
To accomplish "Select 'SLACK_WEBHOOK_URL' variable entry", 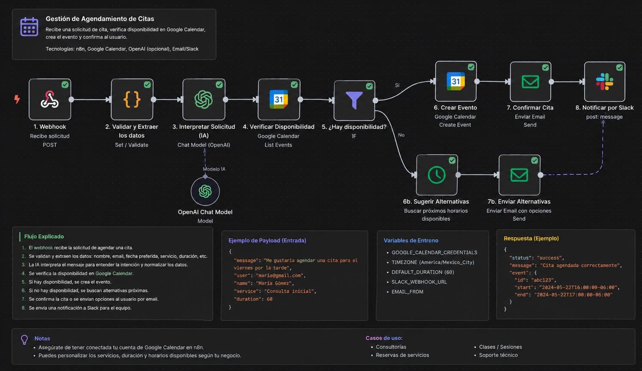I will pyautogui.click(x=419, y=282).
